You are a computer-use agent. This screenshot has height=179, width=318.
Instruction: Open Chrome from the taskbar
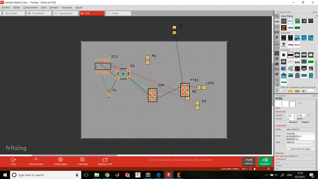(107, 175)
